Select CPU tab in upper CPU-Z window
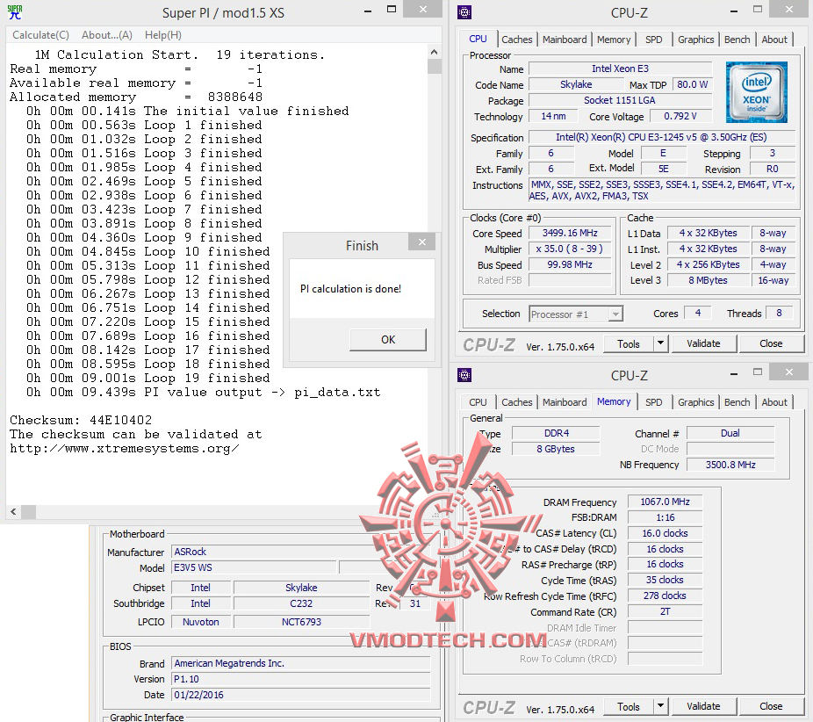The width and height of the screenshot is (813, 722). (x=478, y=39)
